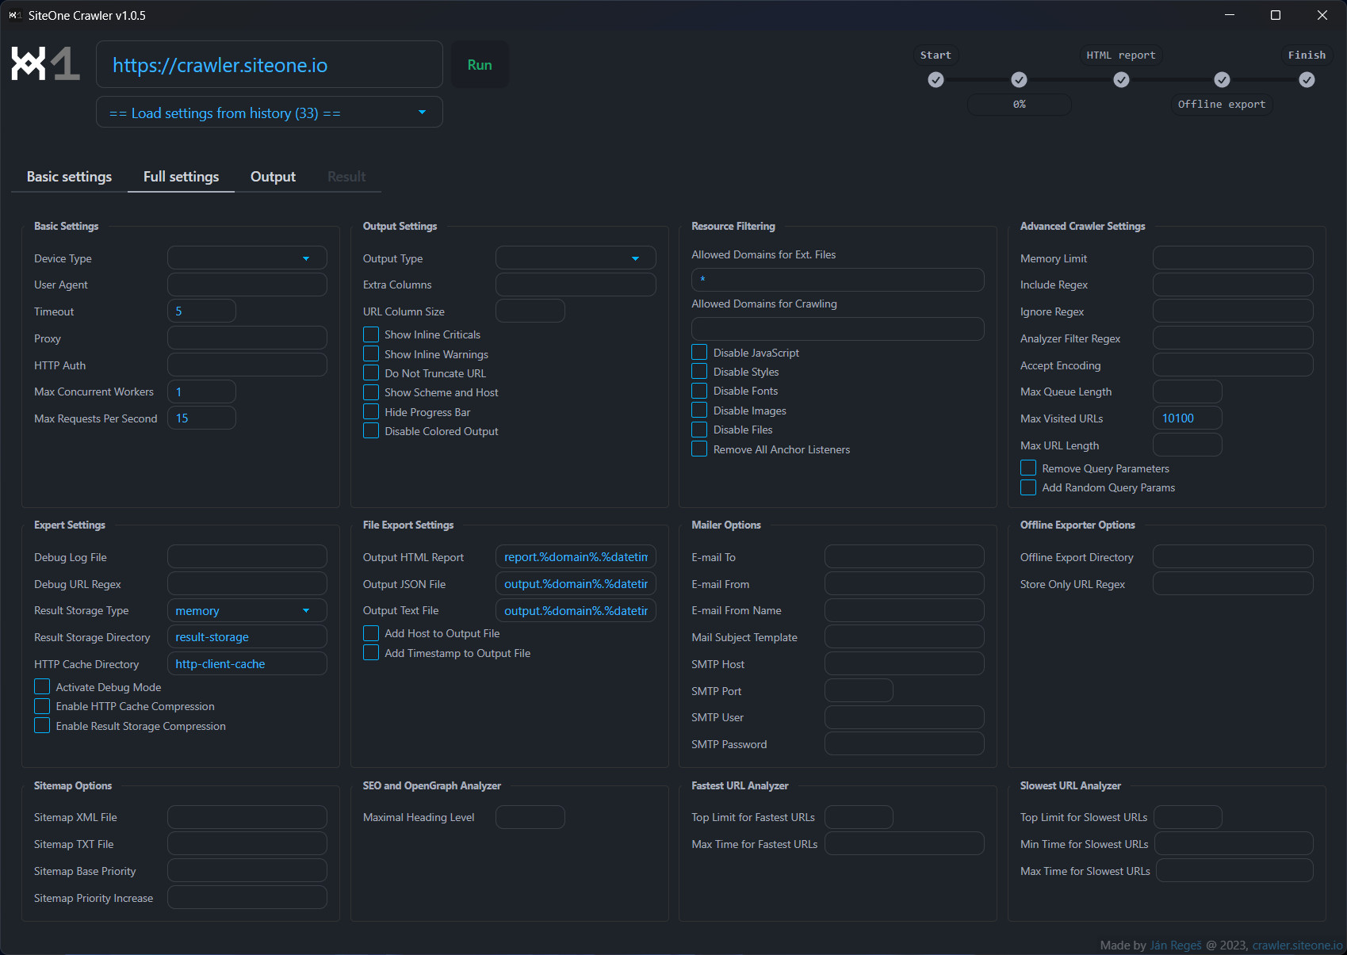Check Enable HTTP Cache Compression
Image resolution: width=1347 pixels, height=955 pixels.
(x=42, y=705)
